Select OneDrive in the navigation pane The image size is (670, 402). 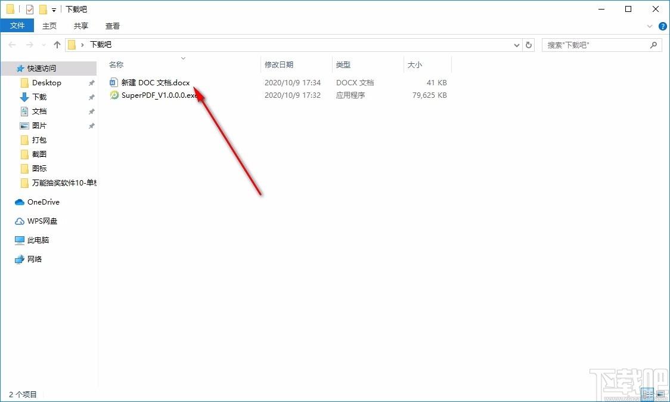[x=43, y=202]
